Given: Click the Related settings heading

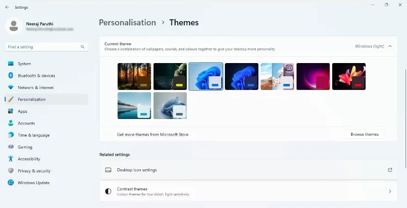Looking at the screenshot, I should pos(114,155).
